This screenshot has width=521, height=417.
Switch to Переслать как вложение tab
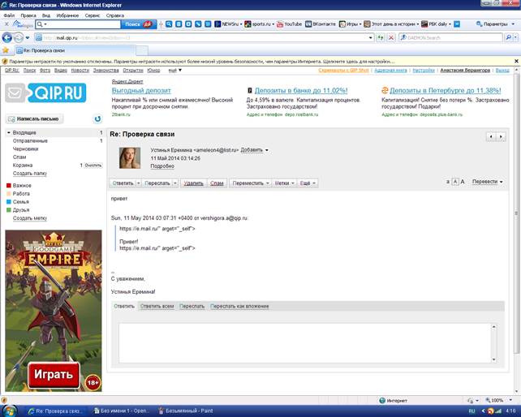pos(239,306)
